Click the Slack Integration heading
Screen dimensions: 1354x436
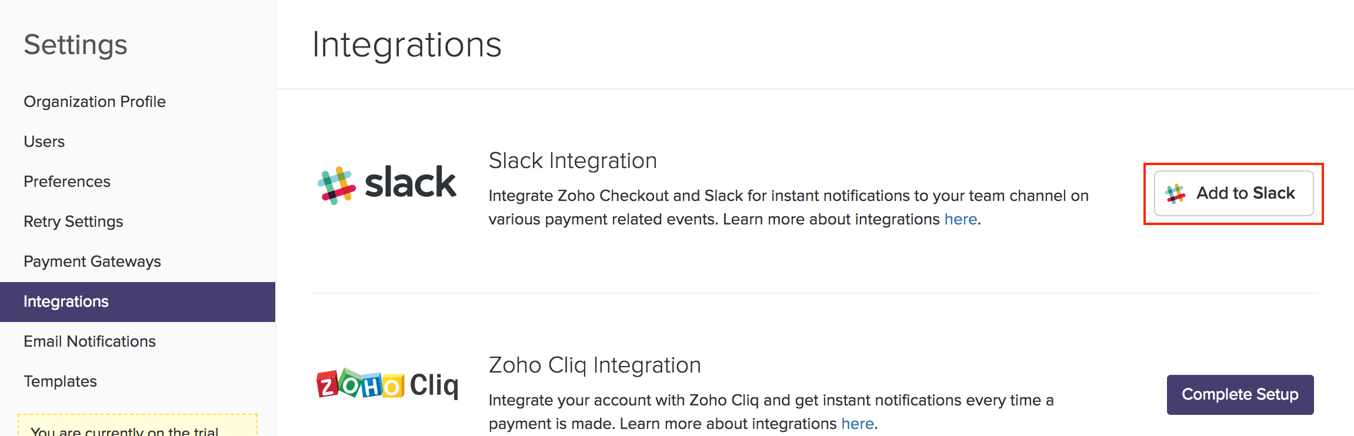pyautogui.click(x=572, y=160)
